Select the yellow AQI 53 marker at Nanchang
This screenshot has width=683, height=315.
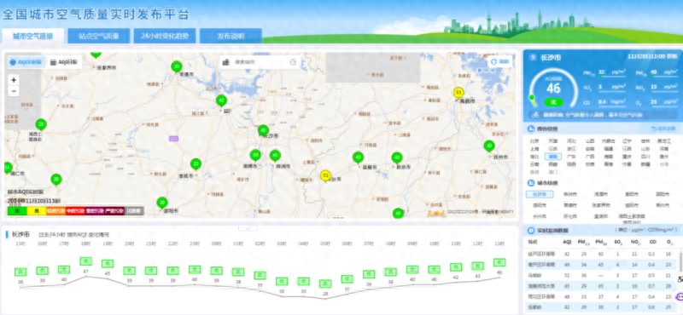[x=458, y=93]
